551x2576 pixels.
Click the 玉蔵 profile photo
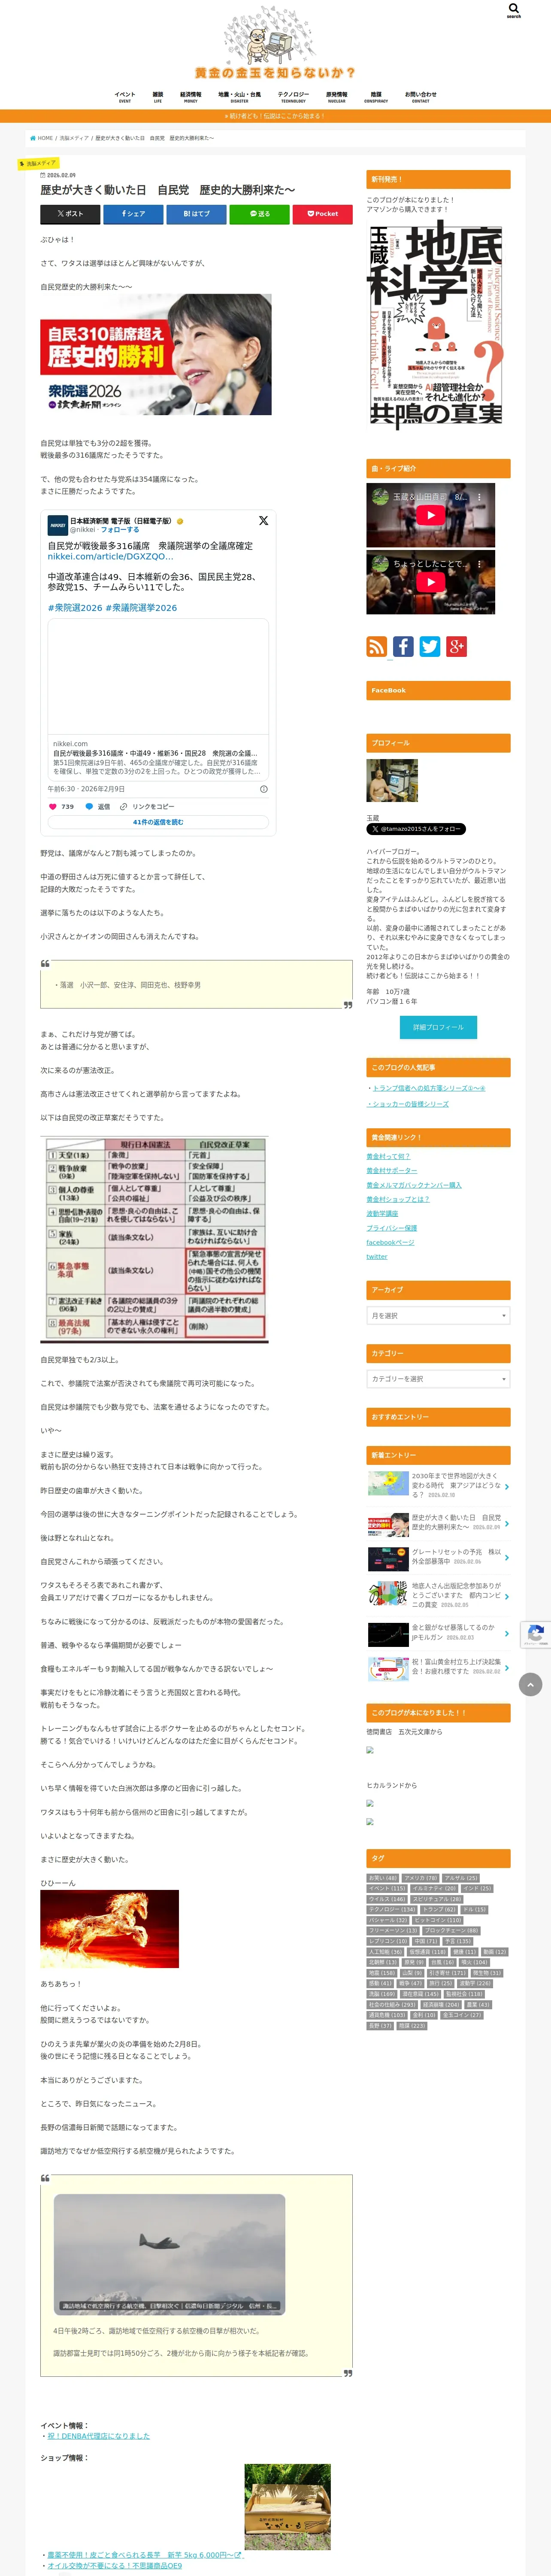pyautogui.click(x=392, y=780)
